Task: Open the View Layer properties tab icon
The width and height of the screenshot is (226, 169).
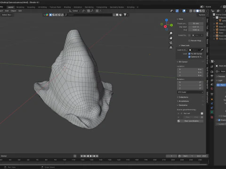Action: (212, 80)
